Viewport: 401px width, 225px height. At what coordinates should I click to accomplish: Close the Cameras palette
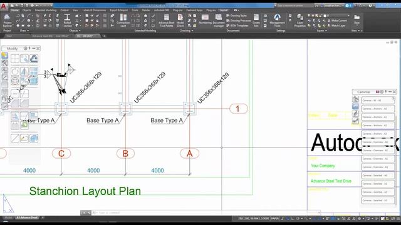coord(395,92)
